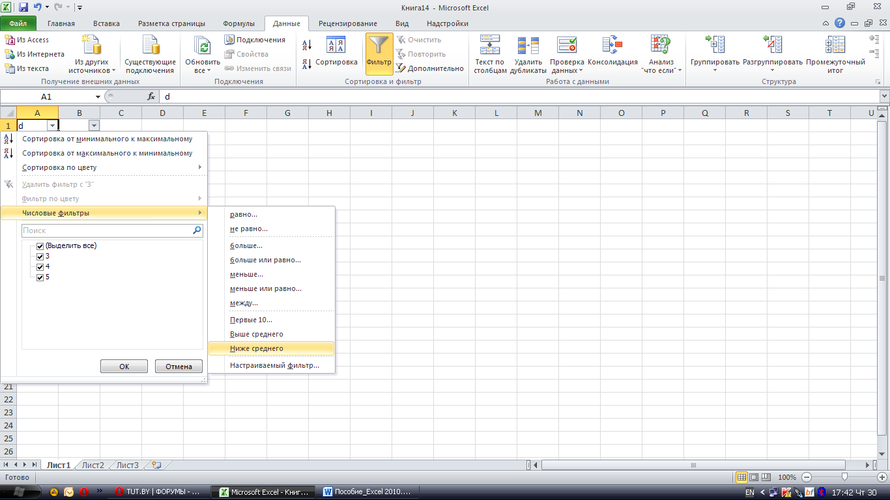
Task: Toggle the 'Фильтр' funnel button
Action: click(x=379, y=53)
